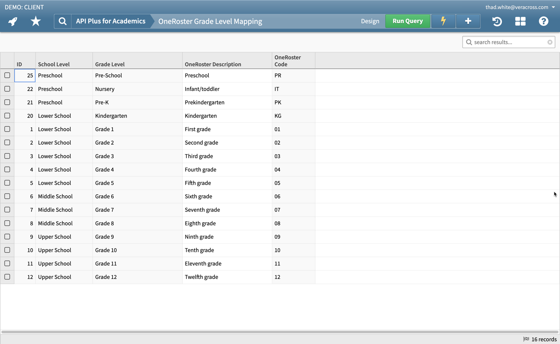Navigate to API Plus for Academics breadcrumb
Screen dimensions: 560x344
110,21
